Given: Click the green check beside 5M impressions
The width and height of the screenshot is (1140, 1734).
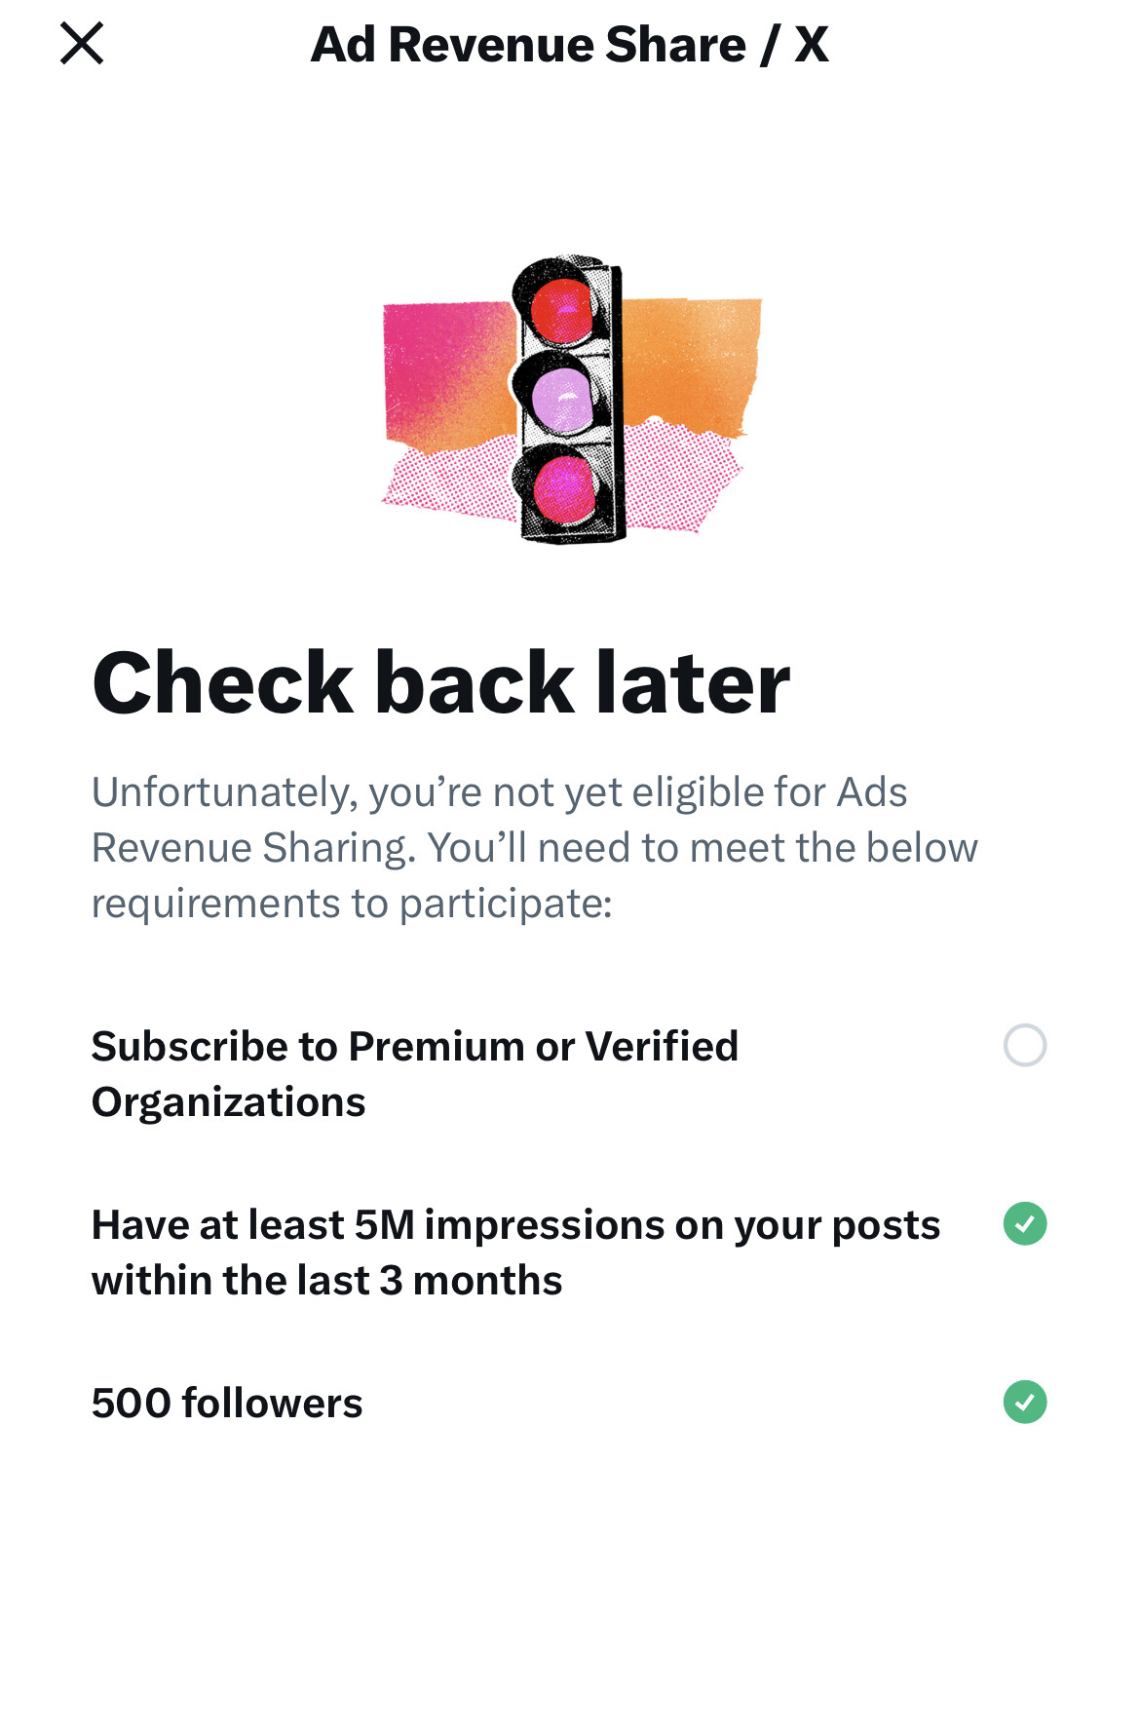Looking at the screenshot, I should 1025,1223.
